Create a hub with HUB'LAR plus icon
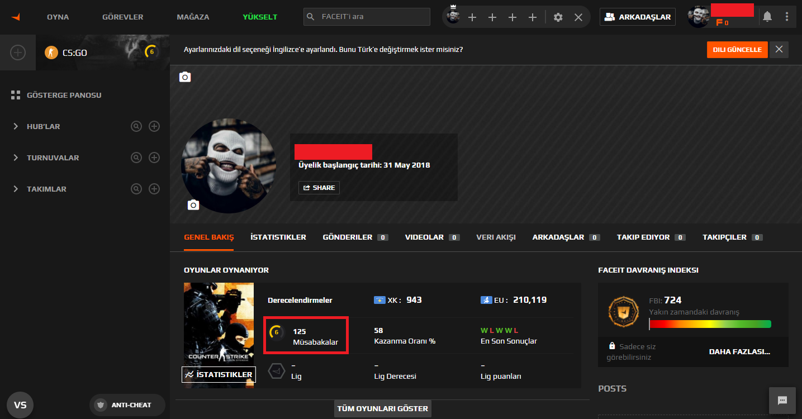This screenshot has height=419, width=802. [x=154, y=126]
